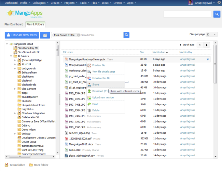Viewport: 222px width, 171px height.
Task: Select Files Shared with Me tree item
Action: pyautogui.click(x=29, y=52)
